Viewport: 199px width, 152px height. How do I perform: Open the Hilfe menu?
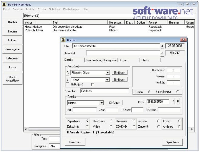click(x=85, y=9)
